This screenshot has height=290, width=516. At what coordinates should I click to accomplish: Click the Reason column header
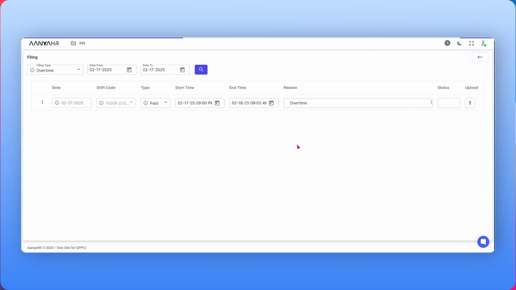click(290, 87)
